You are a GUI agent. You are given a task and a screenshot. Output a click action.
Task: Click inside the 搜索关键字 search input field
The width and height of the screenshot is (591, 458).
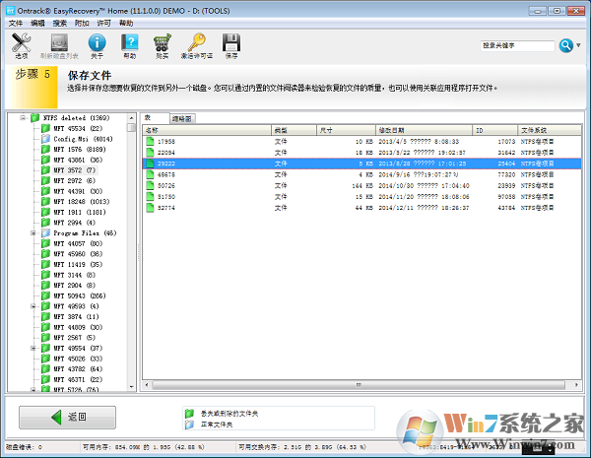[517, 45]
